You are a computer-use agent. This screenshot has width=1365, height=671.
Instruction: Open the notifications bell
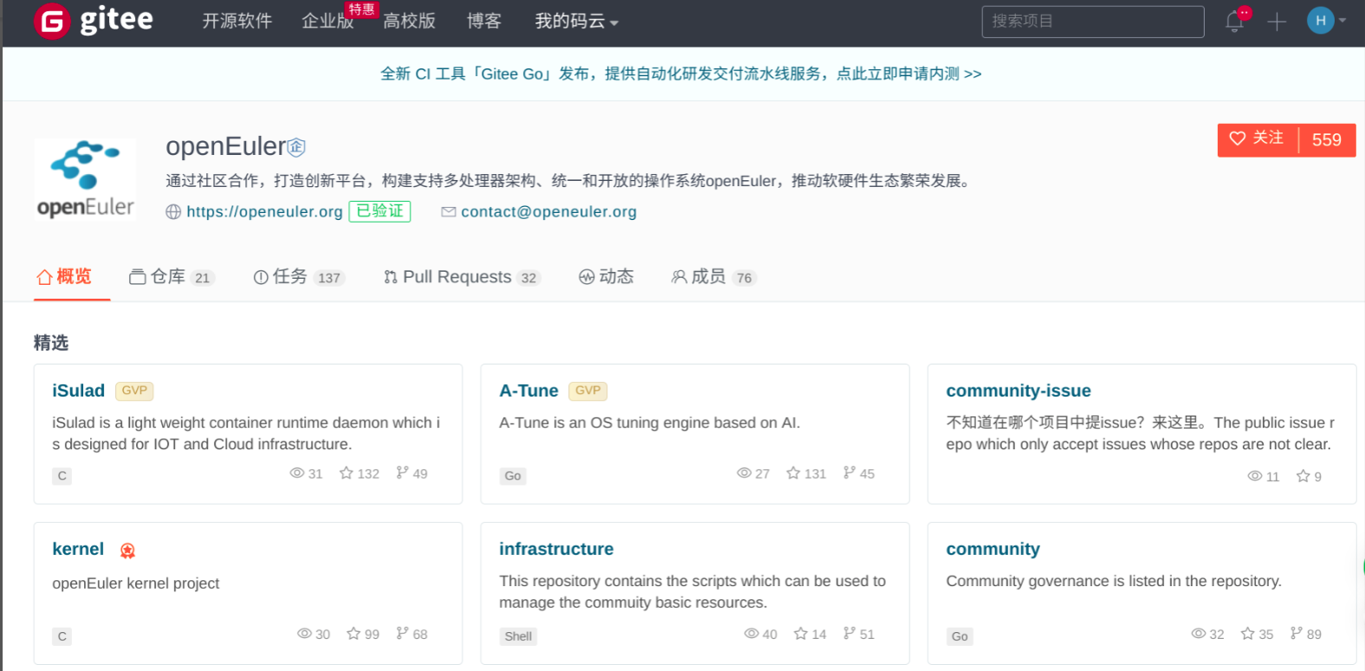pos(1235,22)
